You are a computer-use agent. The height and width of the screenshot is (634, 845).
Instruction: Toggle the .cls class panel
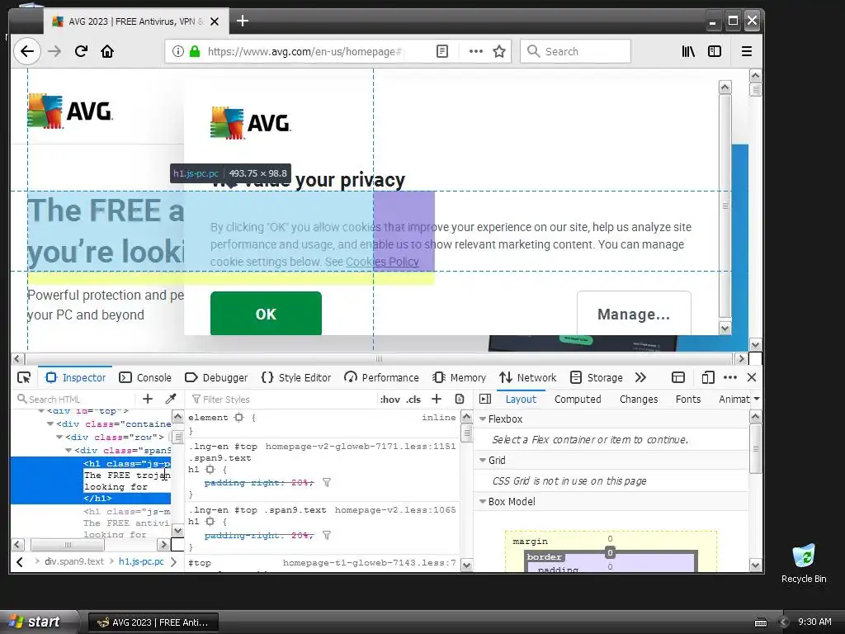[x=413, y=400]
